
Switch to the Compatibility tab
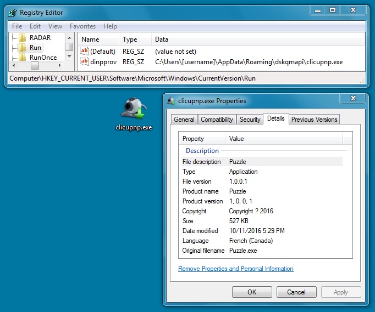coord(217,120)
